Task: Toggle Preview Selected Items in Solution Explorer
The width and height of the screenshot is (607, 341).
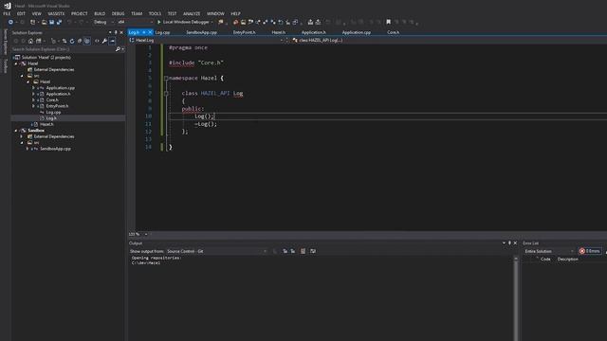Action: point(112,41)
